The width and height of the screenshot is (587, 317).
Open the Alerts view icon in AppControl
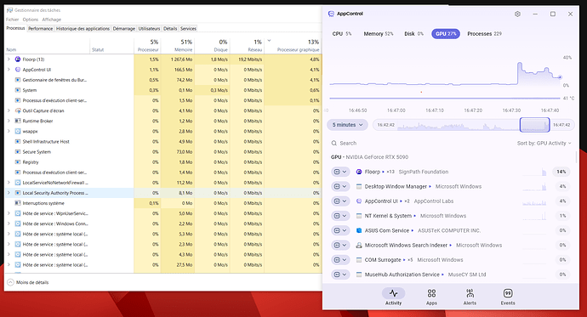[470, 293]
